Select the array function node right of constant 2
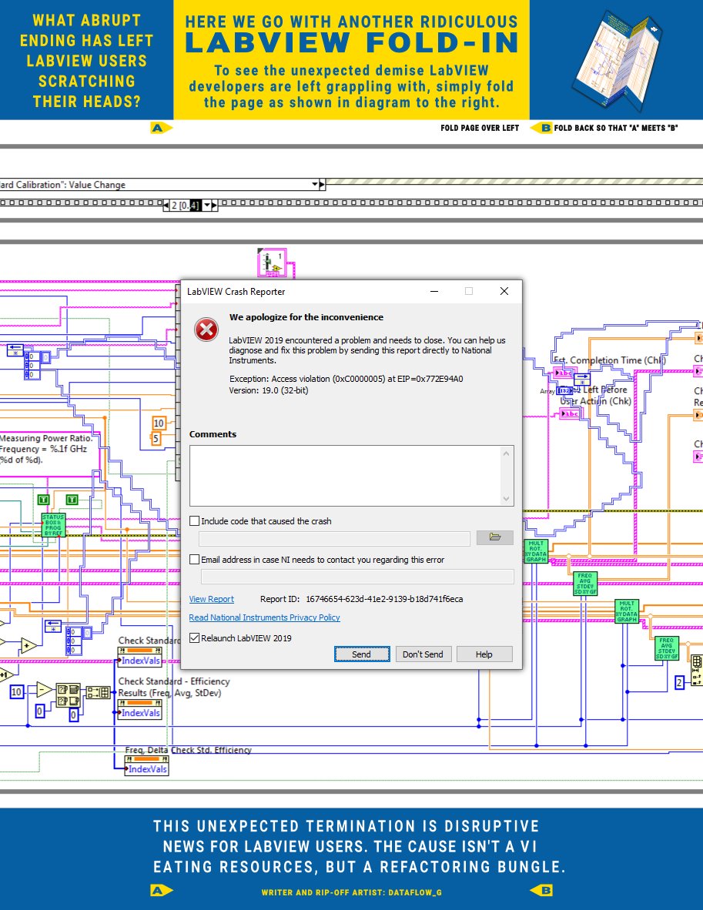The height and width of the screenshot is (910, 703). tap(697, 671)
